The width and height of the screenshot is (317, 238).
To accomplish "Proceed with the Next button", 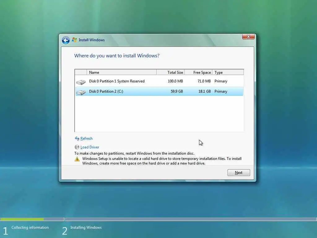I will coord(239,173).
